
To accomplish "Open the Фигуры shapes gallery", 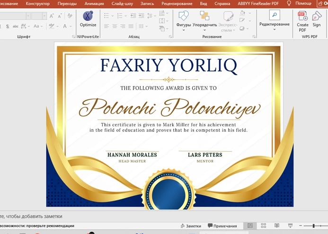I will (x=184, y=21).
